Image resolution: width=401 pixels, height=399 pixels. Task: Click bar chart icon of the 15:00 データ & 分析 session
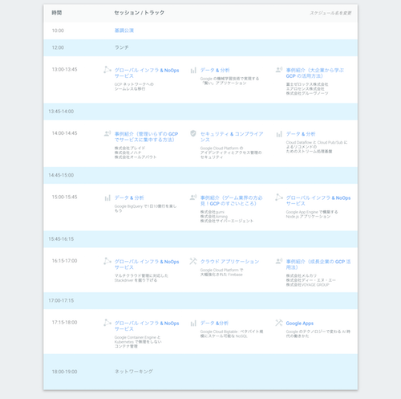(107, 198)
